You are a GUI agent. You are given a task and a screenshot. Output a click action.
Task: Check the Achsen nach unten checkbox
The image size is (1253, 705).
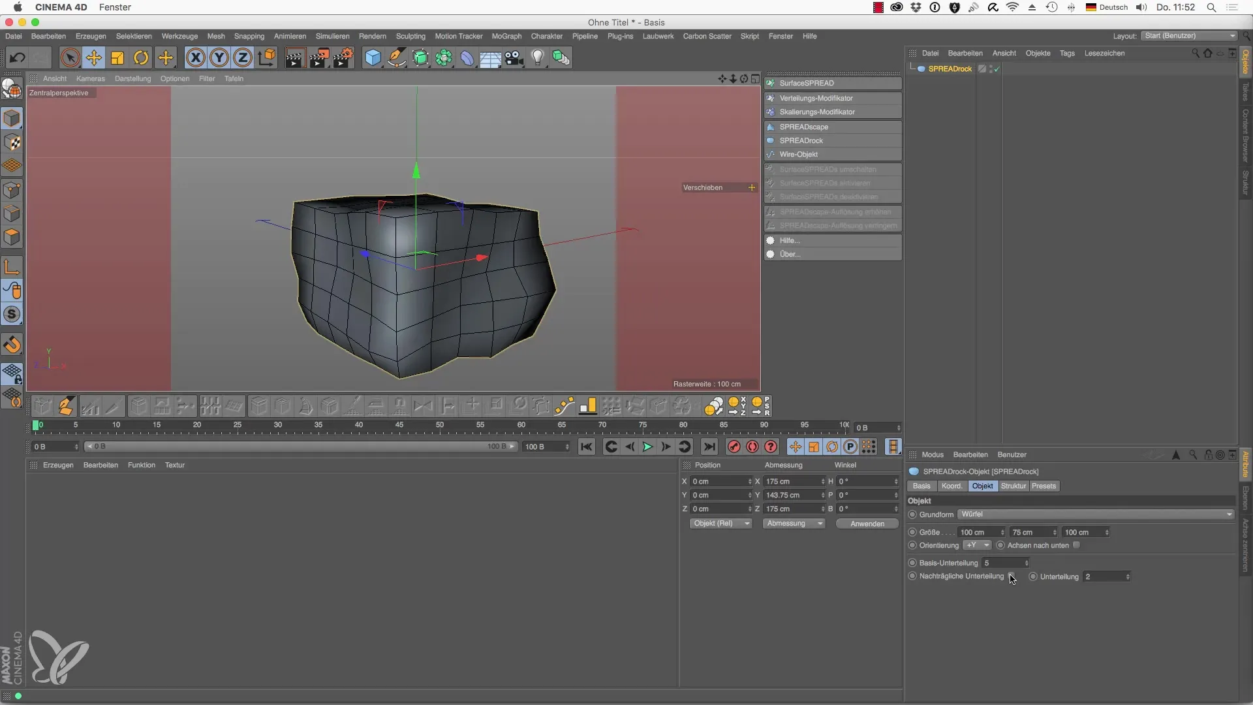(1076, 545)
